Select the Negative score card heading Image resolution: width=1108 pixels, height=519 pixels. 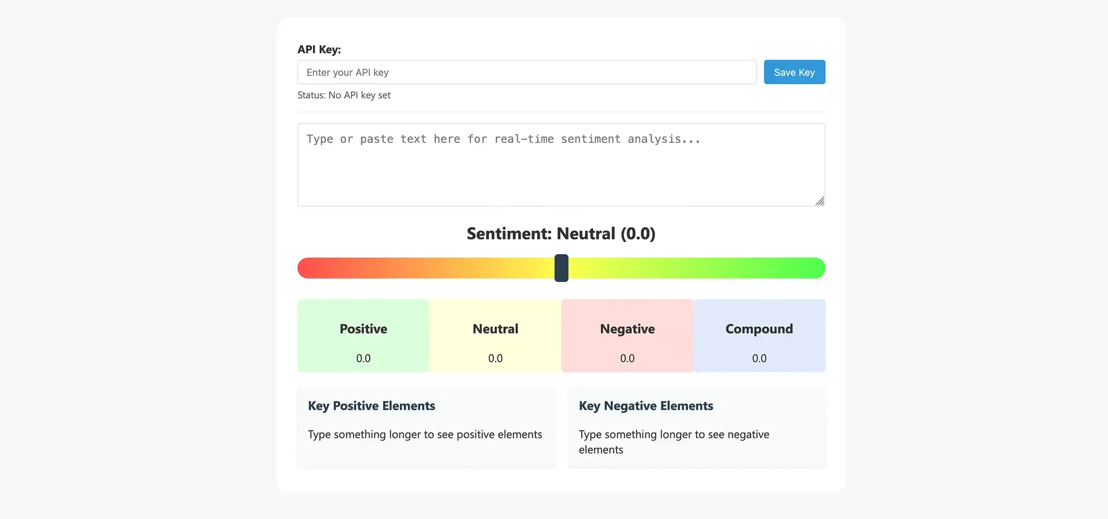coord(627,329)
